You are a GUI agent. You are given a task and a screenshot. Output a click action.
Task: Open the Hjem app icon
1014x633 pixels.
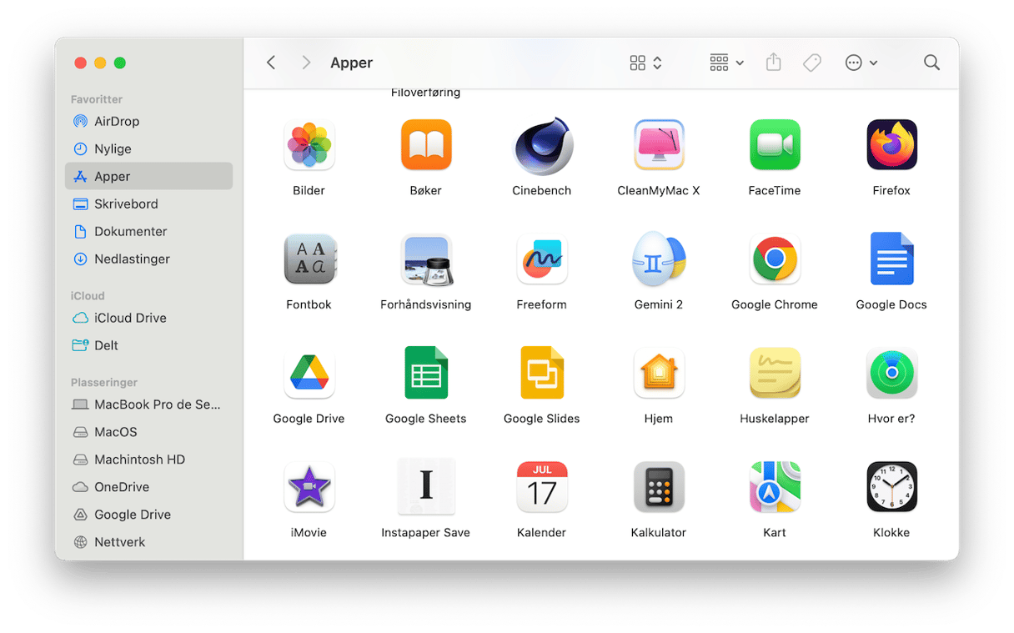click(659, 373)
